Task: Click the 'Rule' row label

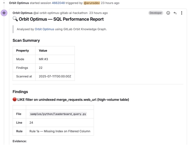Action: pos(19,131)
